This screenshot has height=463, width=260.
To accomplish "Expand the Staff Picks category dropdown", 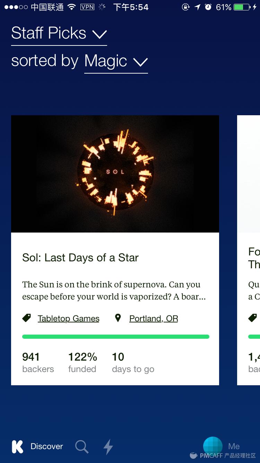I will tap(59, 34).
